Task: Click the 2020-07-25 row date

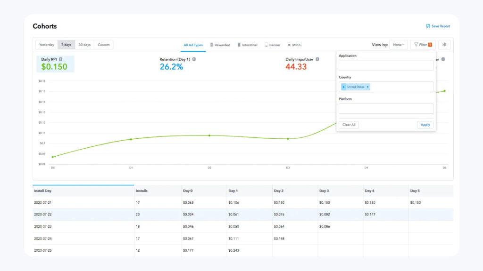Action: (42, 250)
